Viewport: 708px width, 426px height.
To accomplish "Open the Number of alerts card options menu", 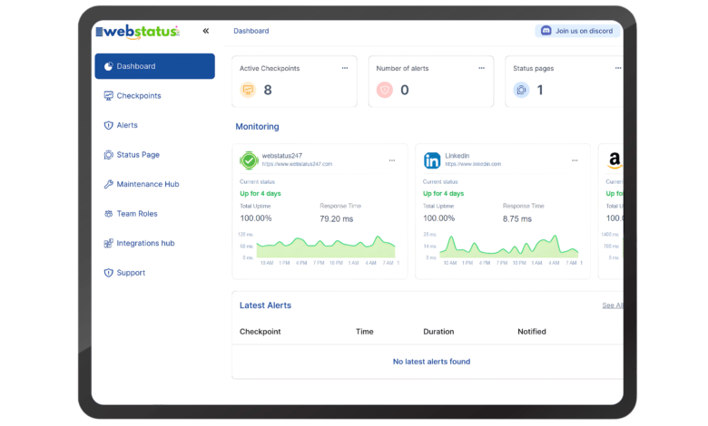I will pos(481,68).
